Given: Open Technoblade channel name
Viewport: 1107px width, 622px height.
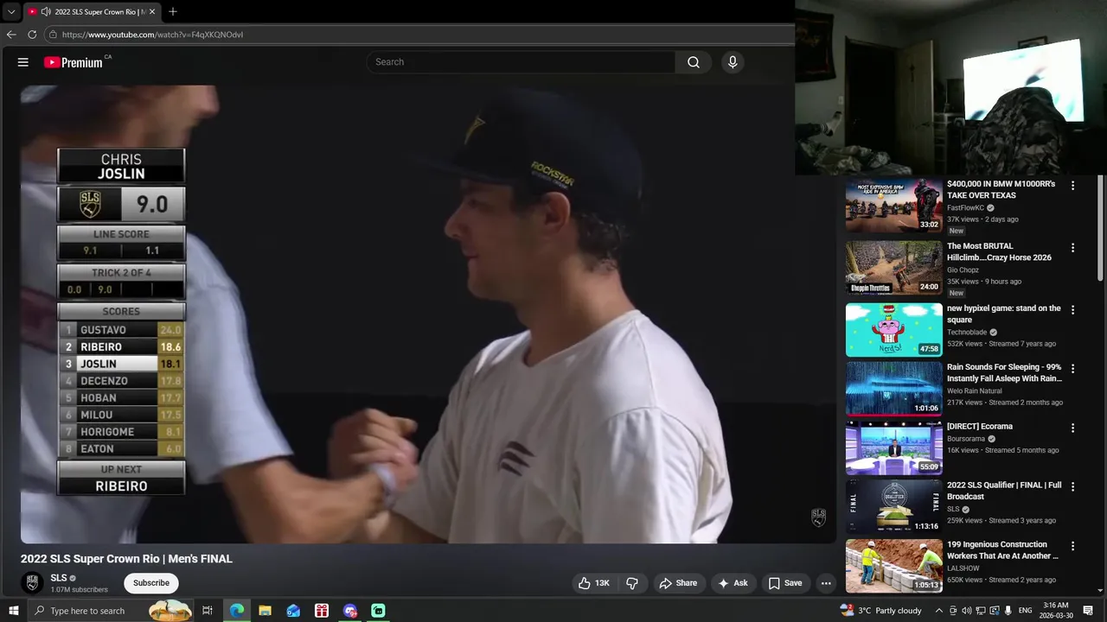Looking at the screenshot, I should pos(967,332).
